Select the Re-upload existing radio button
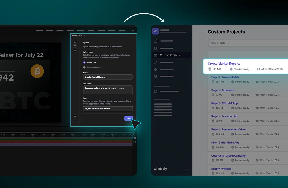Image resolution: width=288 pixels, height=188 pixels. (x=84, y=67)
